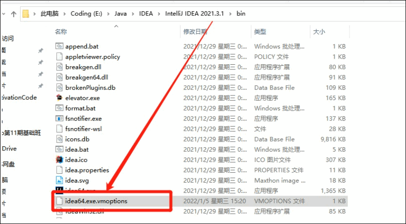Click the 1,365 KB size cell

click(x=333, y=191)
